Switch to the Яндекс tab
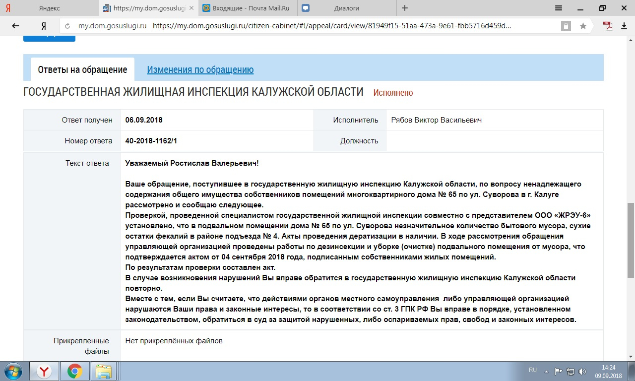 (x=50, y=8)
